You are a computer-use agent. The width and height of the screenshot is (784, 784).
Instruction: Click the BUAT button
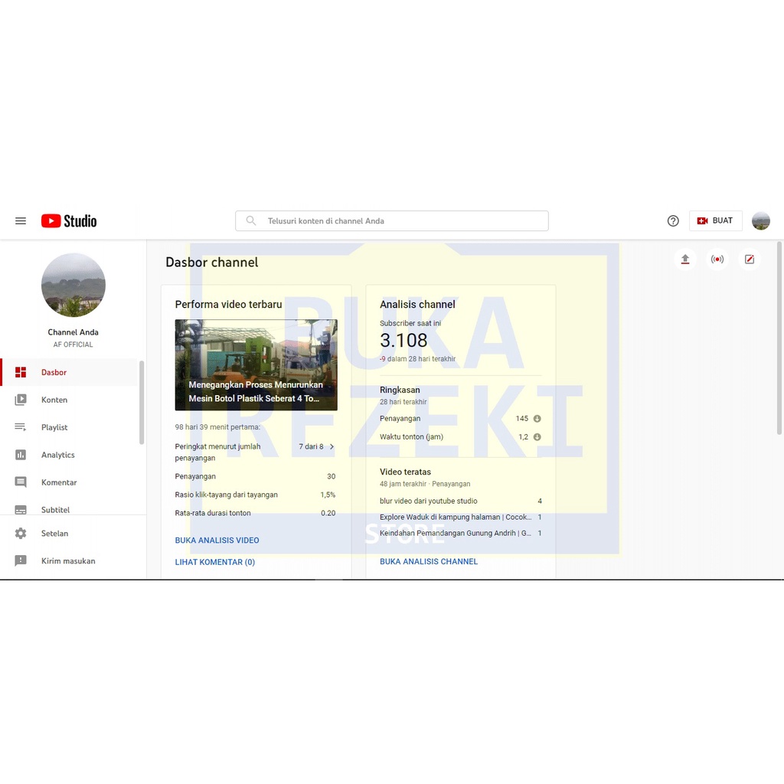click(x=715, y=220)
